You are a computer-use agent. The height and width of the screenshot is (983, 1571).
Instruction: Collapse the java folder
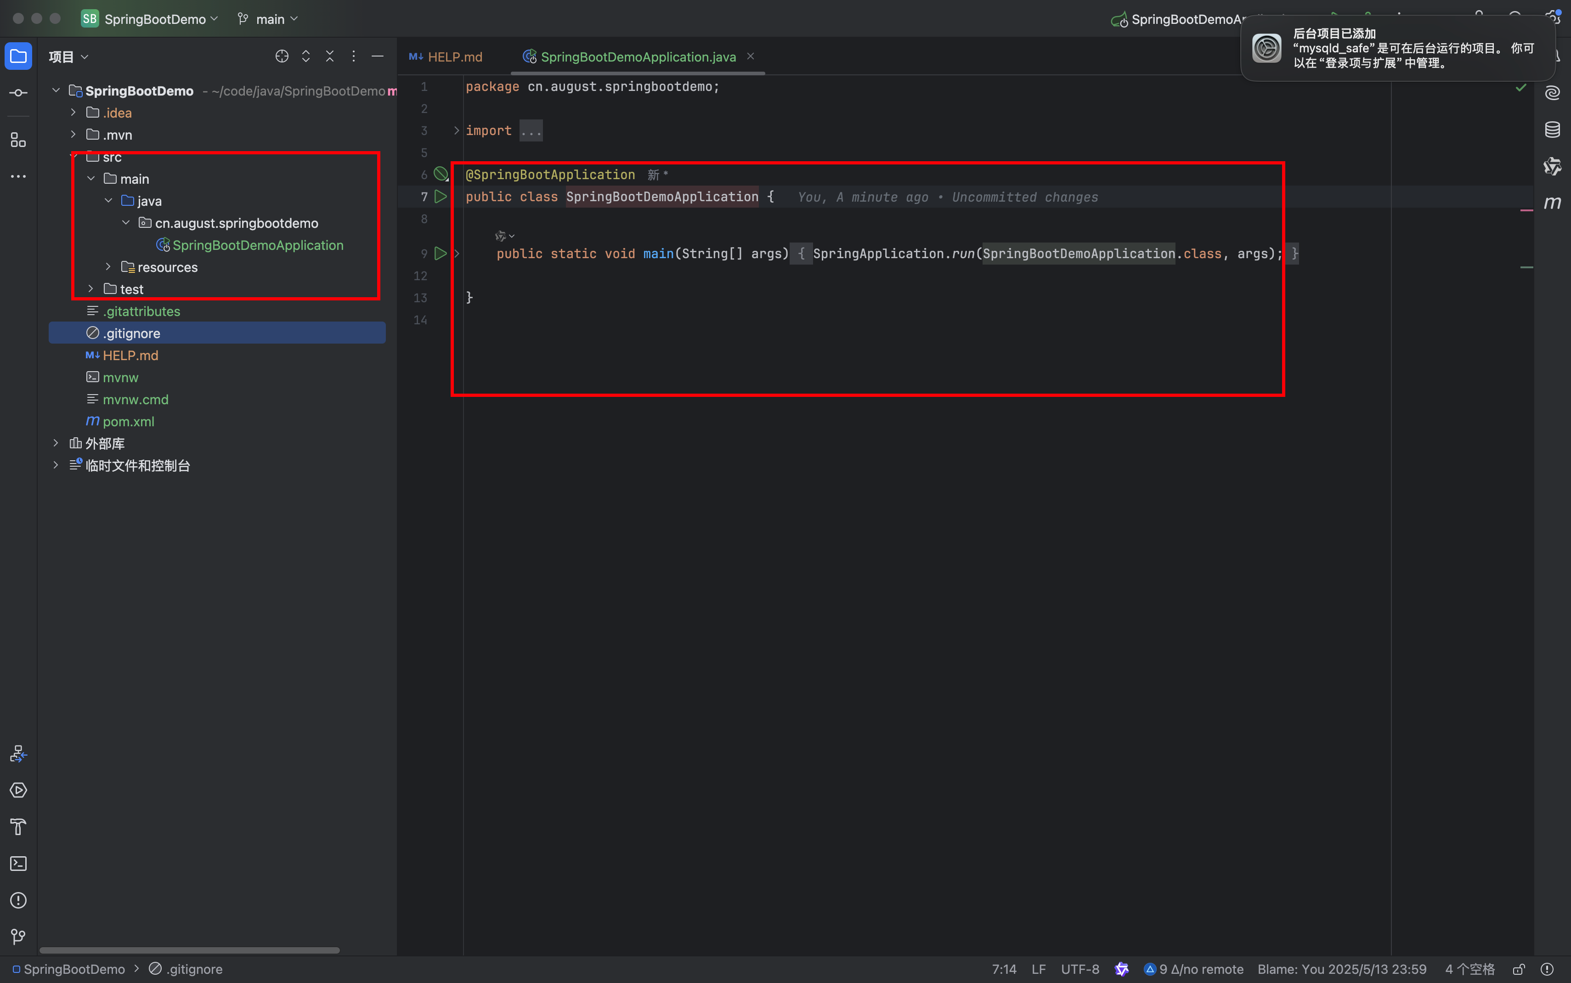pyautogui.click(x=108, y=201)
